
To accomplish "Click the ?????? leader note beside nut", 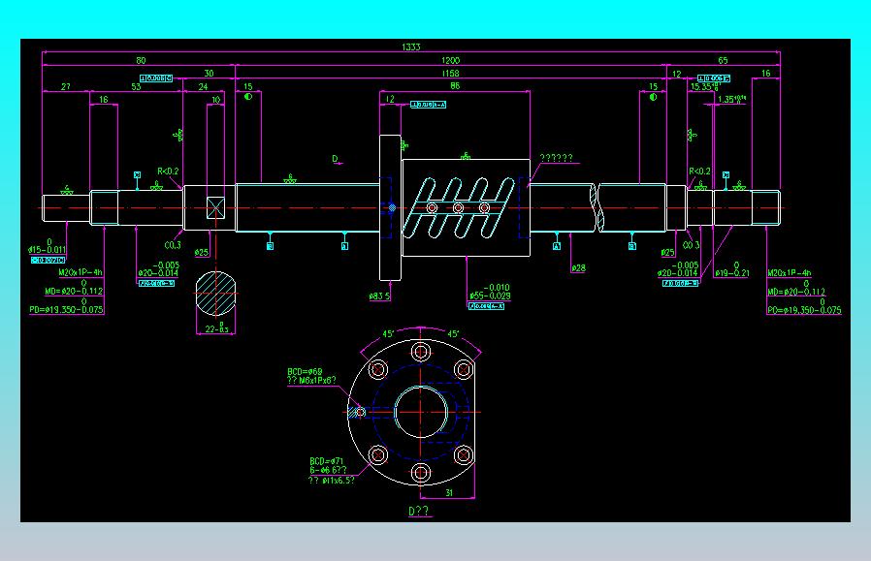I will (556, 158).
